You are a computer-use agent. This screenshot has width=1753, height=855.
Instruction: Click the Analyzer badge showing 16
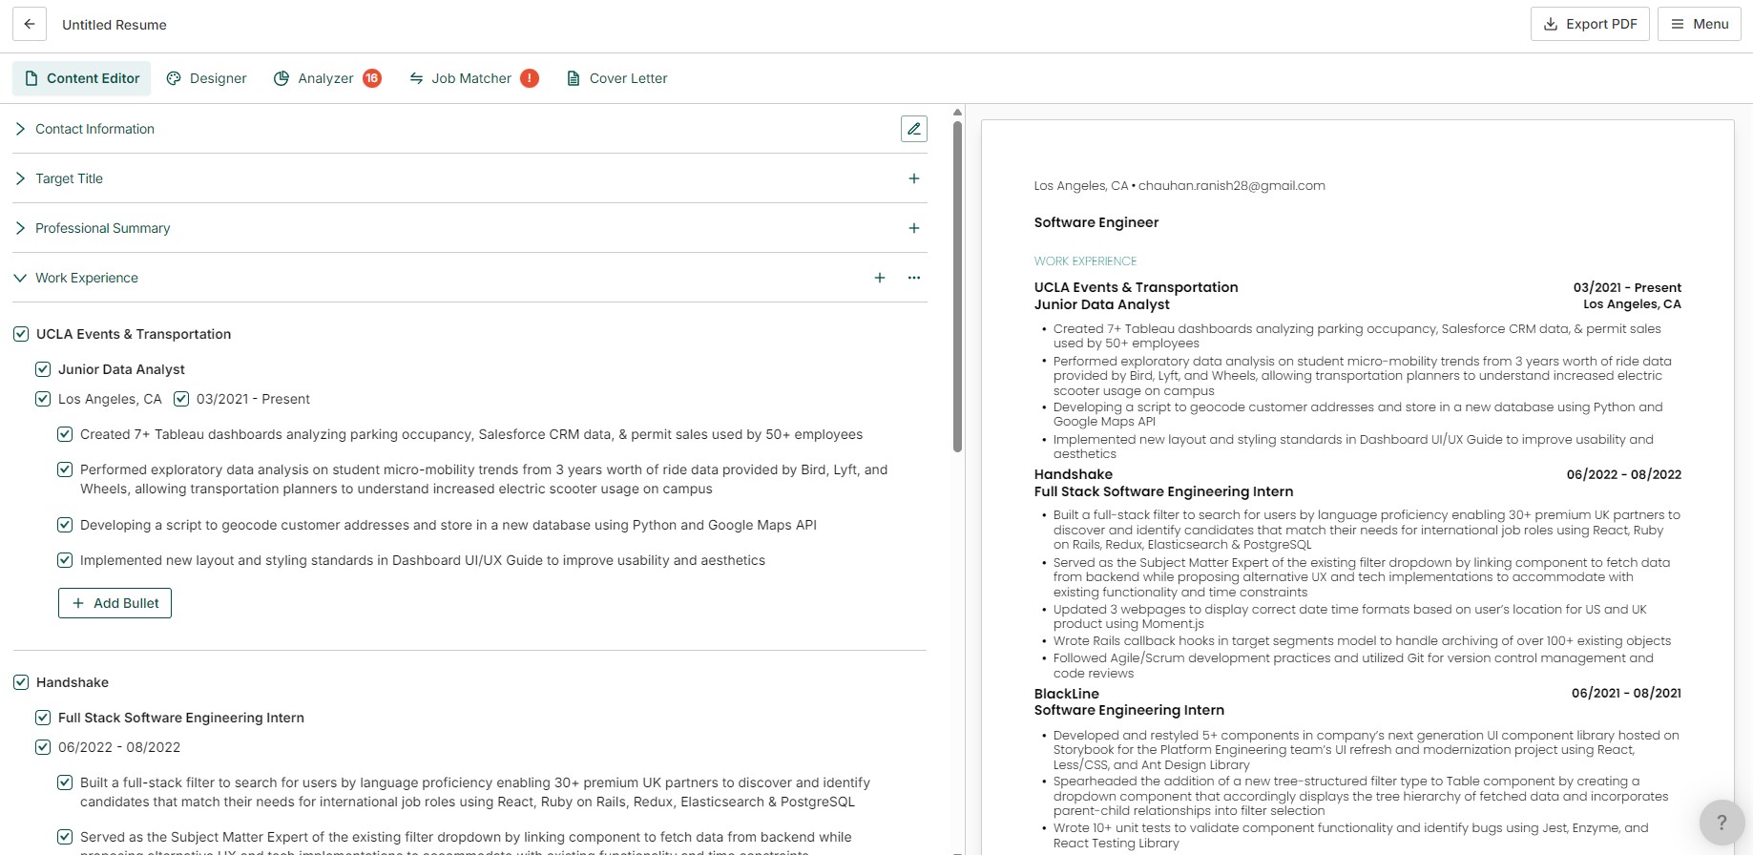tap(372, 78)
